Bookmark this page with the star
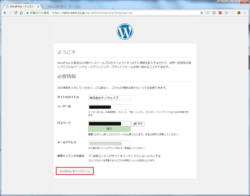Viewport: 250px width, 196px height. point(201,13)
